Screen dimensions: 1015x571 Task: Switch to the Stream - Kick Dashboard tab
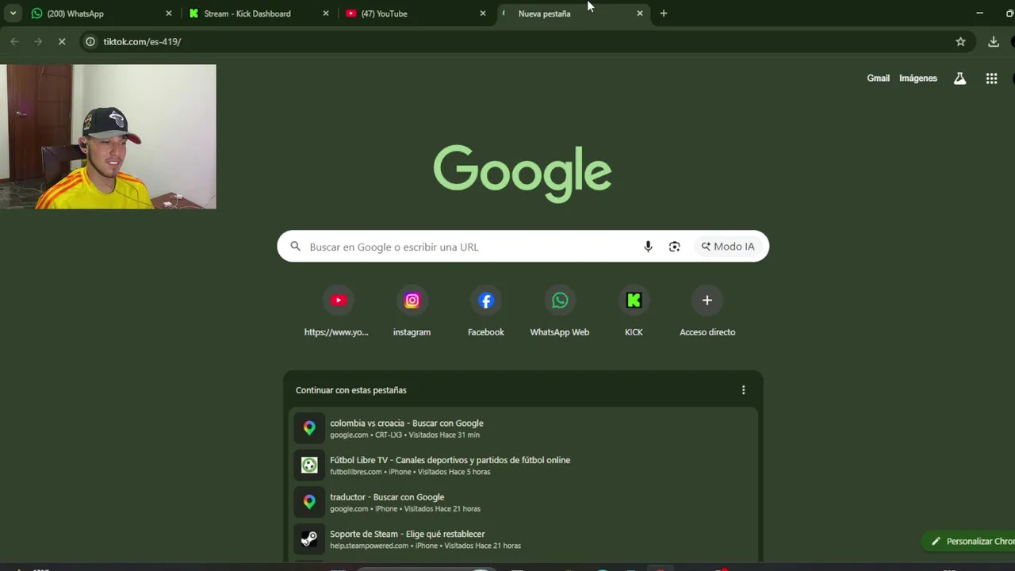click(259, 13)
